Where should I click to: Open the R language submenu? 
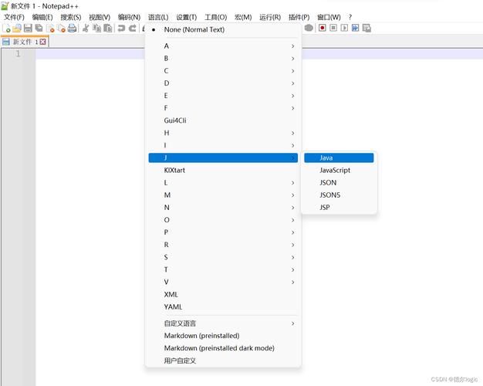(x=223, y=245)
